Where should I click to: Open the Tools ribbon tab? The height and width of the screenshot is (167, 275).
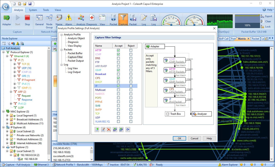(x=46, y=10)
